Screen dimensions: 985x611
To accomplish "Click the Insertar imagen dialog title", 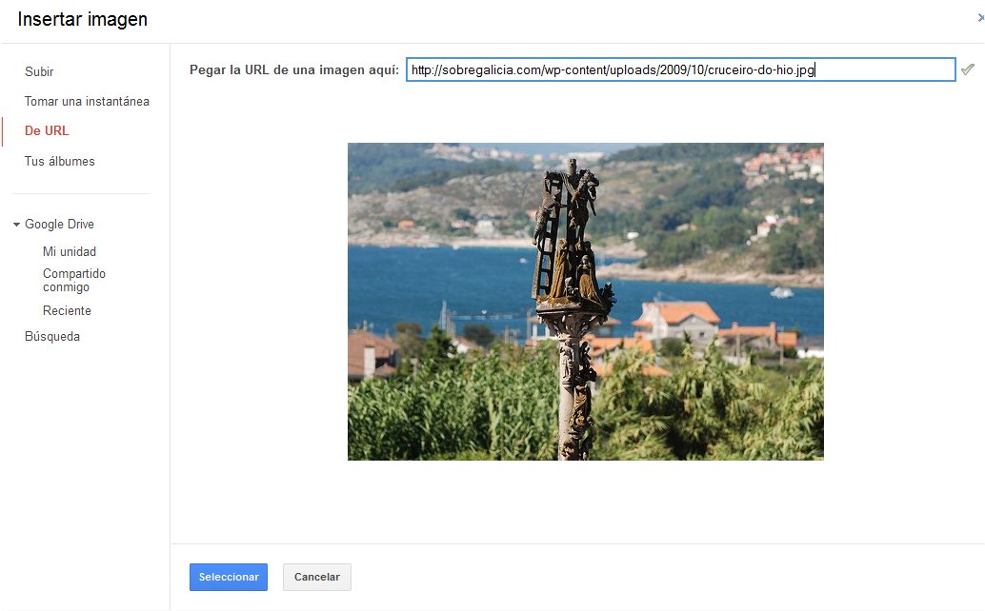I will click(83, 19).
